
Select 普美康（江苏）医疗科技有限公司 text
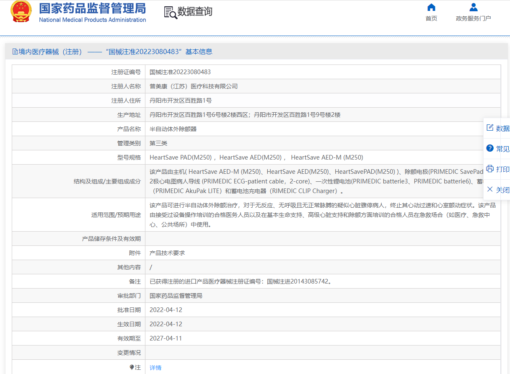[x=194, y=86]
